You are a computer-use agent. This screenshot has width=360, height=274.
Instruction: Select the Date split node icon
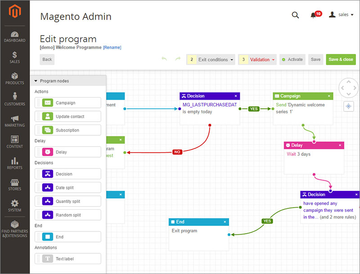(x=48, y=188)
